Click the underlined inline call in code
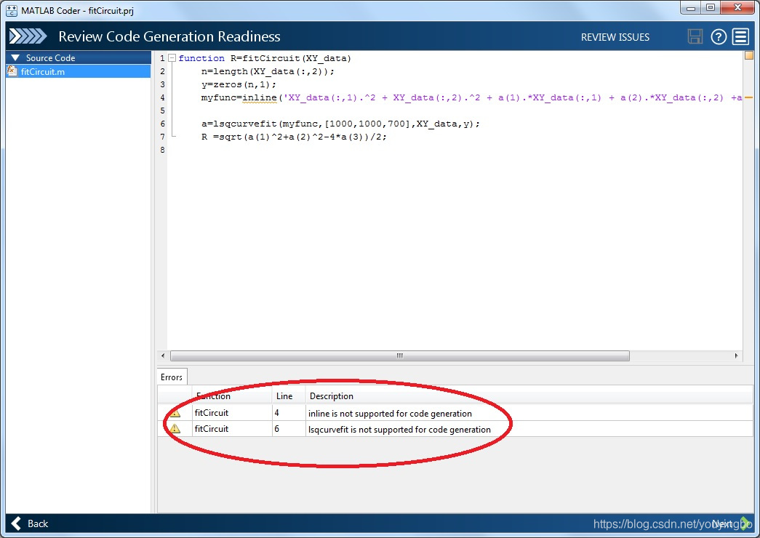 click(x=260, y=97)
